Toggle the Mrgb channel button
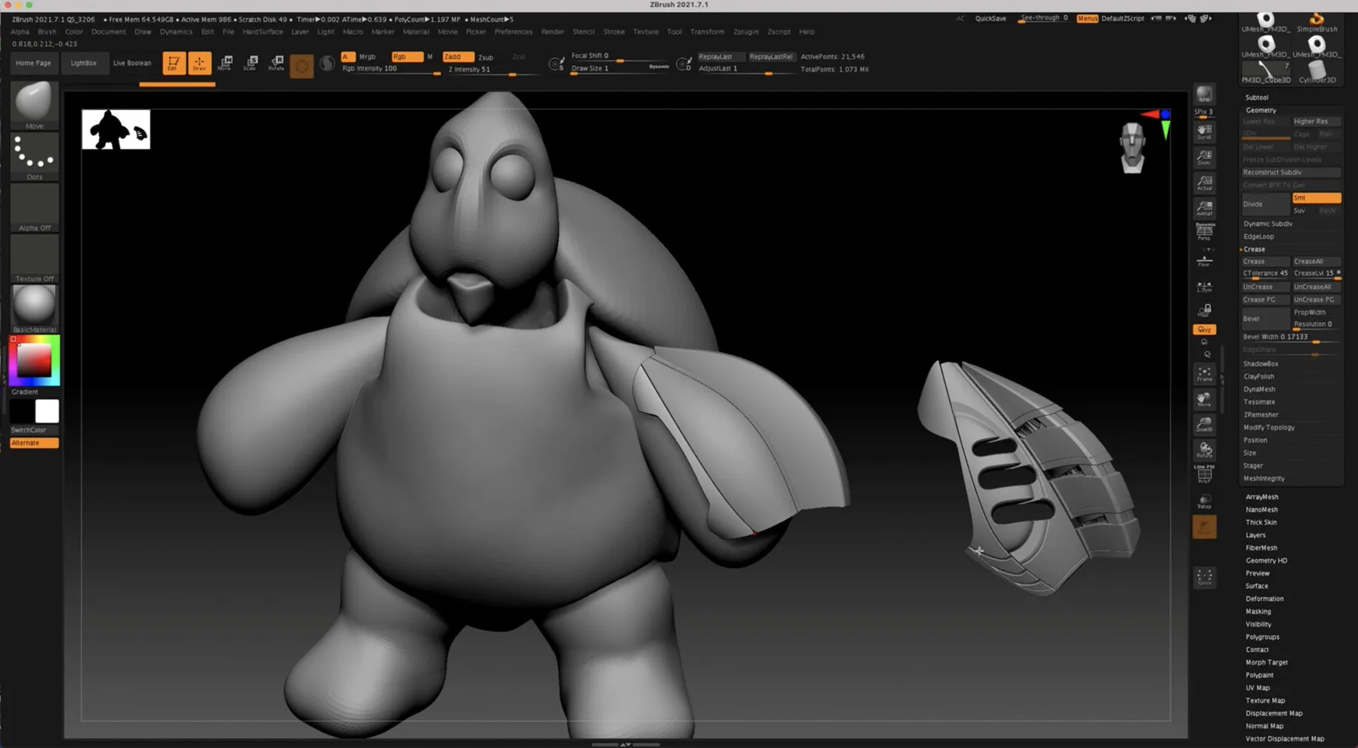Viewport: 1358px width, 748px height. (367, 57)
